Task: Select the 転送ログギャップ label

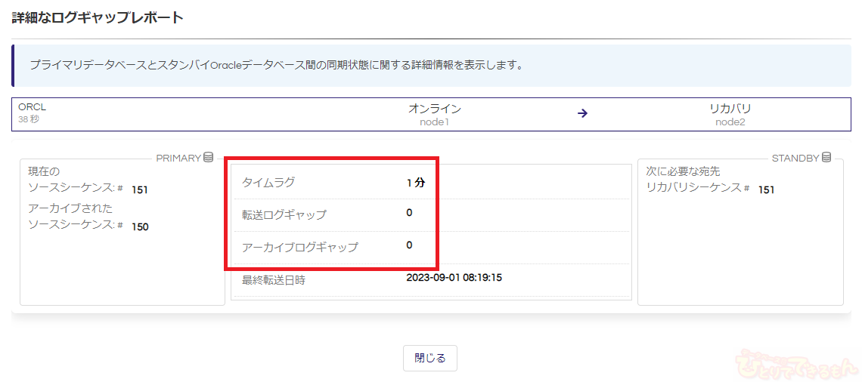Action: (x=284, y=214)
